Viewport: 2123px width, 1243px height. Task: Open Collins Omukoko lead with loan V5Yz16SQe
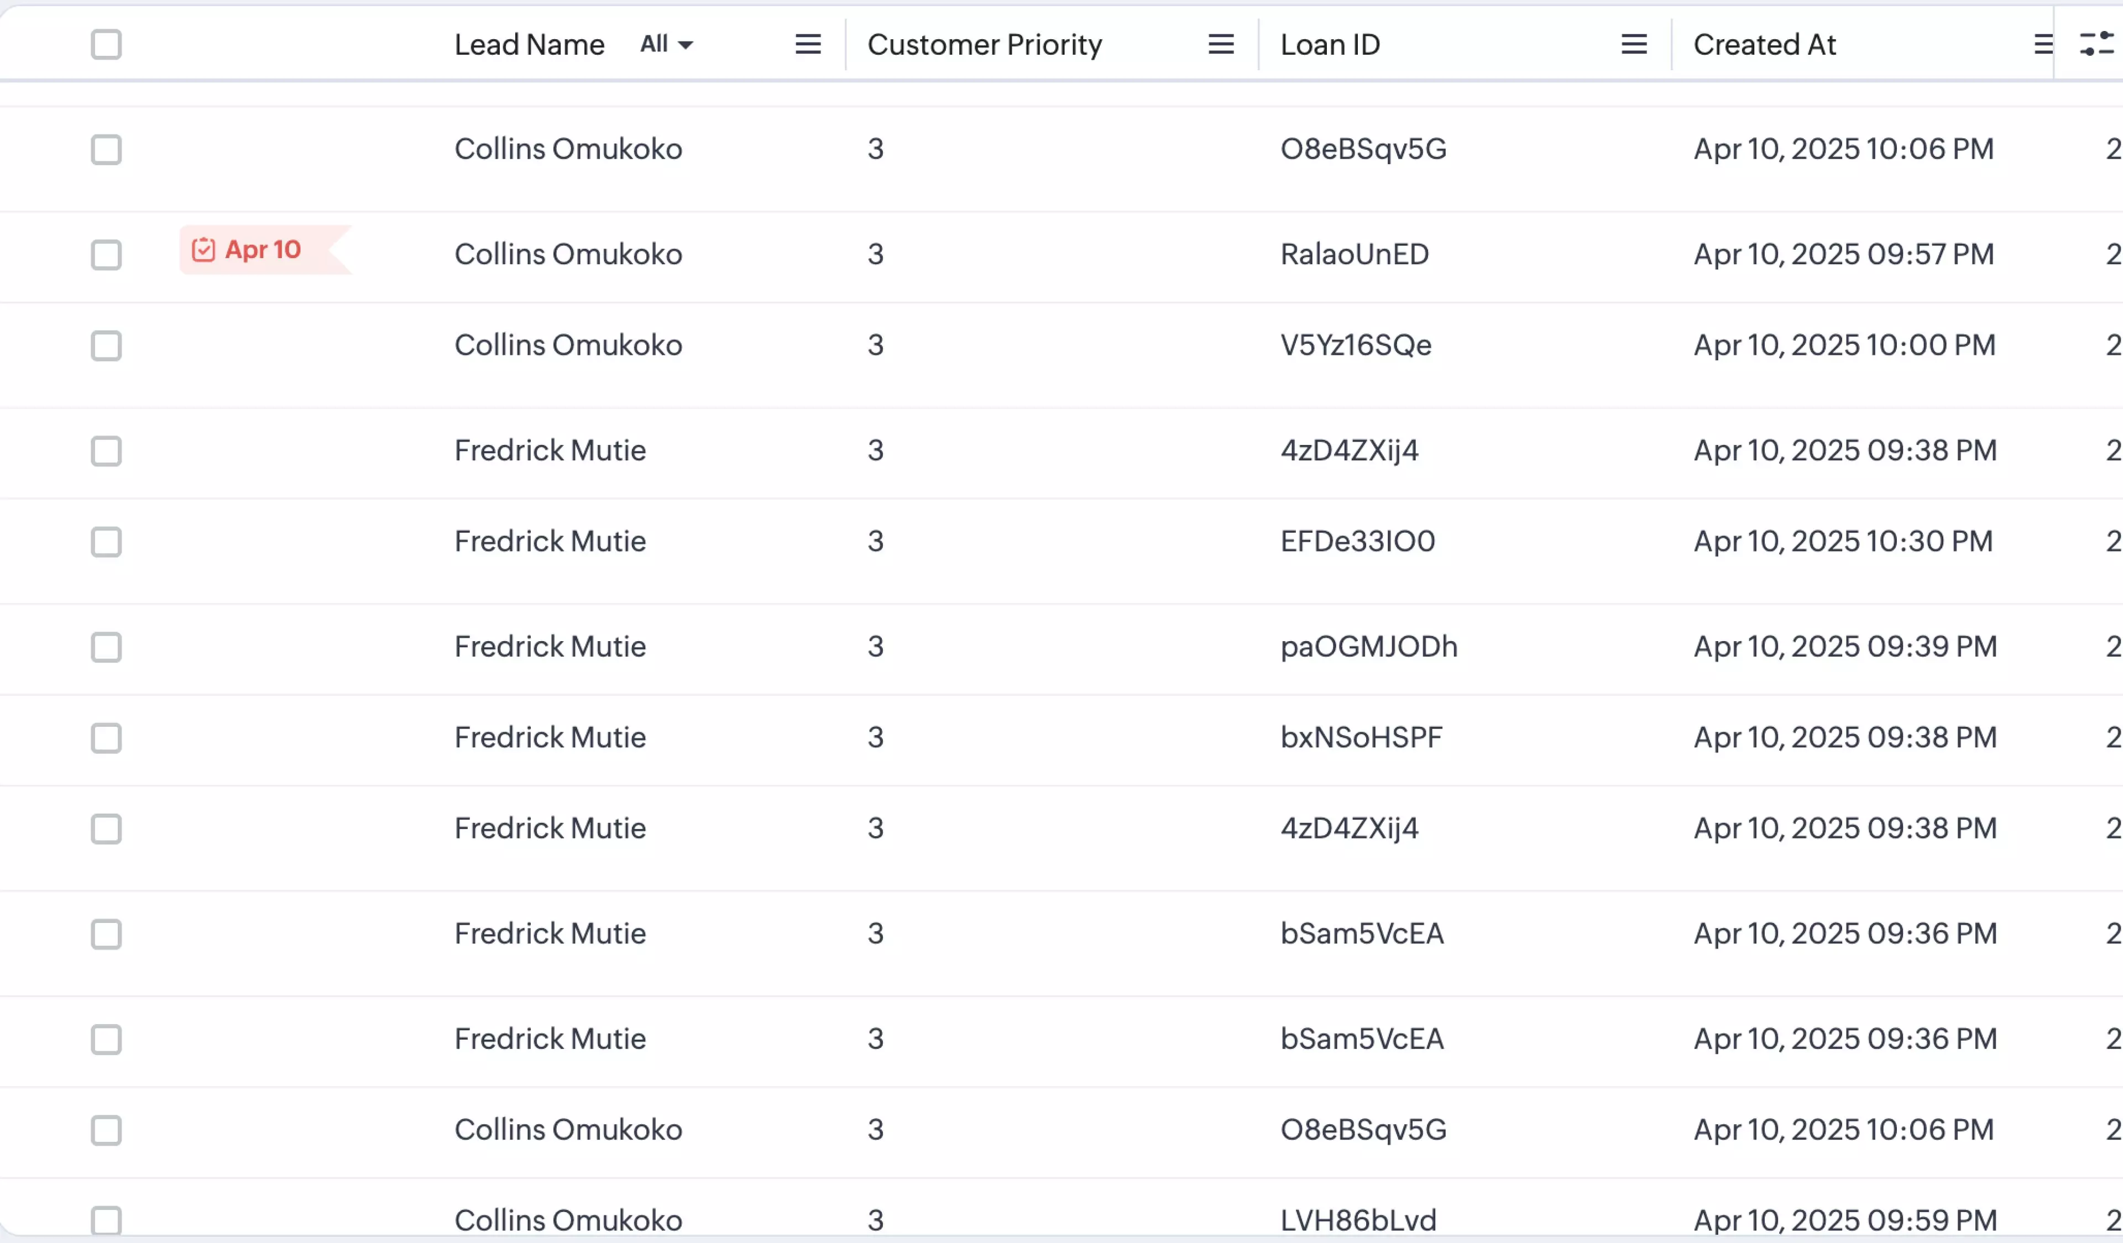tap(568, 345)
